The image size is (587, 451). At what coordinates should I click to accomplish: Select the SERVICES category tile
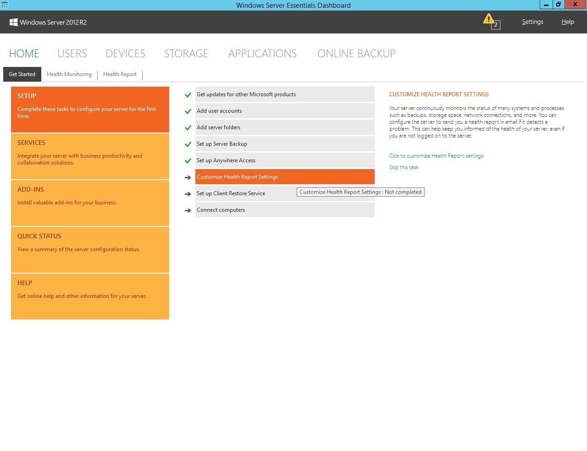pyautogui.click(x=90, y=156)
